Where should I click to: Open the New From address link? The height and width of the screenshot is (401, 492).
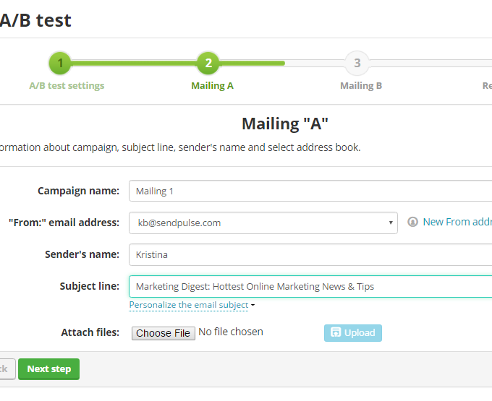point(457,223)
